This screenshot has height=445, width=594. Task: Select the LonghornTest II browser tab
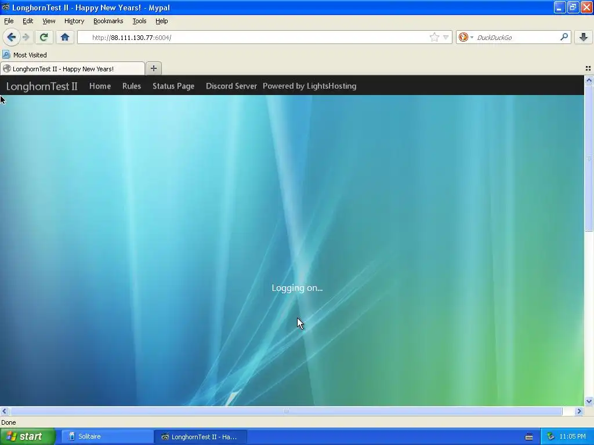(x=73, y=68)
